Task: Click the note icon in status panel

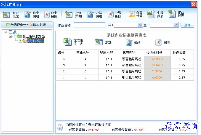Action: click(x=60, y=127)
